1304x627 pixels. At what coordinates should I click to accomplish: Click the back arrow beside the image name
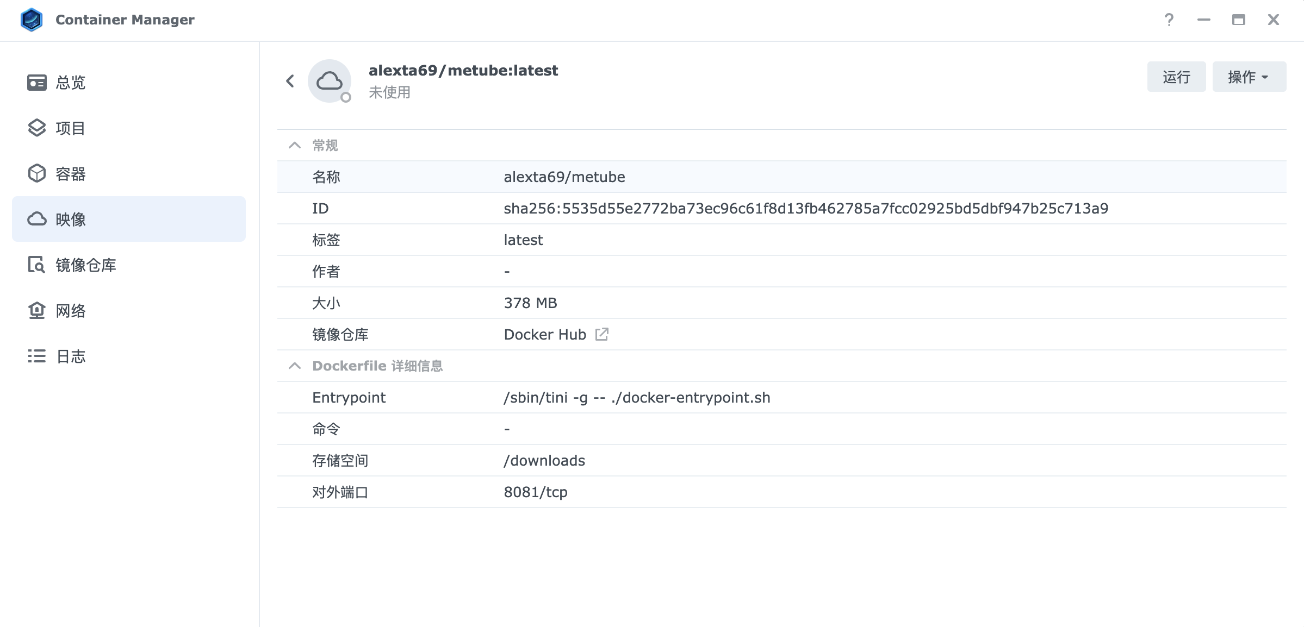click(x=290, y=81)
